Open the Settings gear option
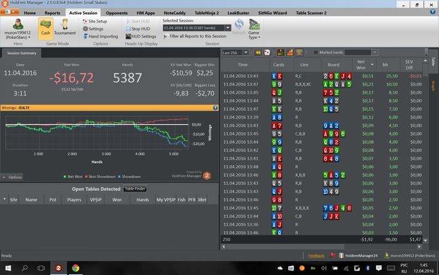The height and width of the screenshot is (275, 439). click(93, 29)
